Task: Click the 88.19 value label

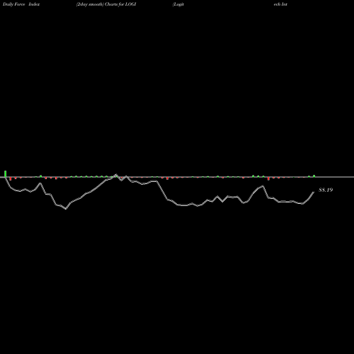Action: point(326,190)
